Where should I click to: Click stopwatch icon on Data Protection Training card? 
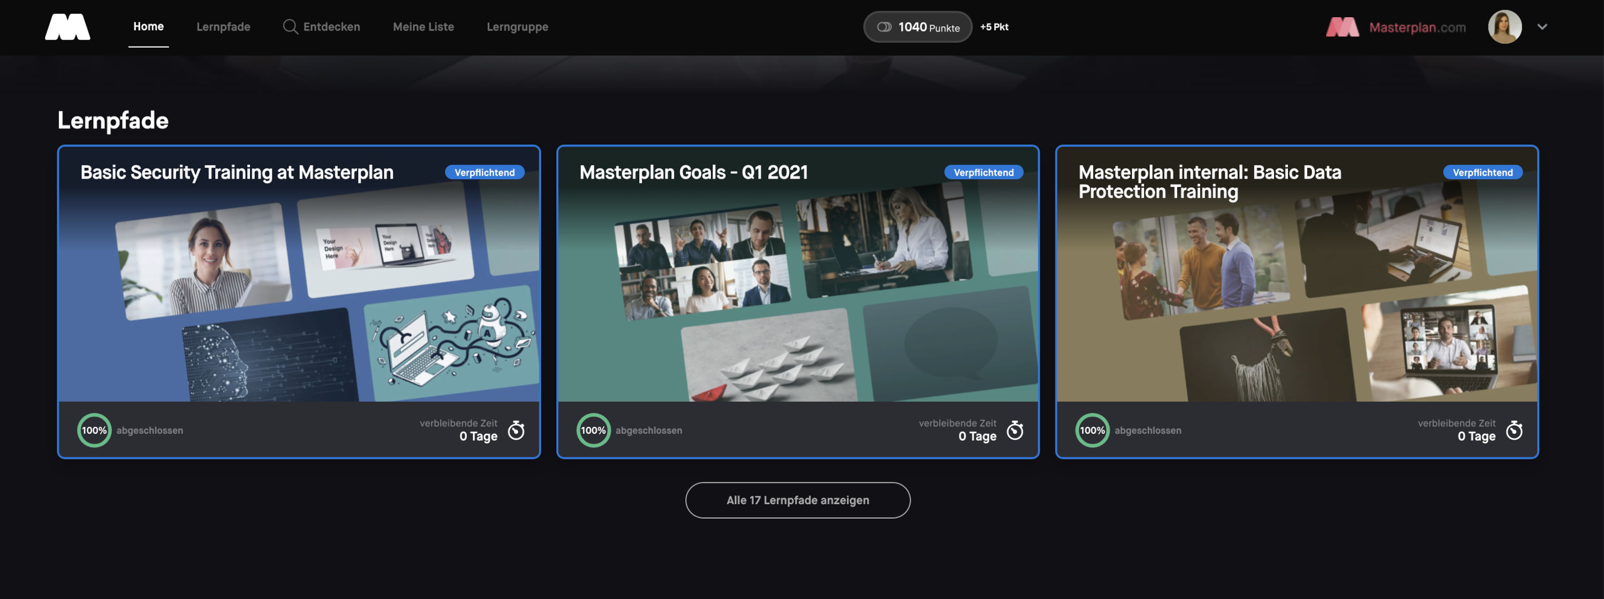[1514, 430]
